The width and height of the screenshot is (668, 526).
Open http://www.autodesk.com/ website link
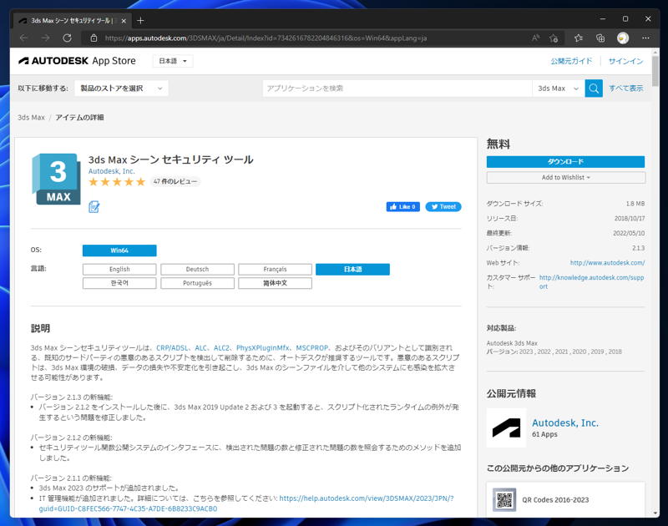[x=607, y=263]
